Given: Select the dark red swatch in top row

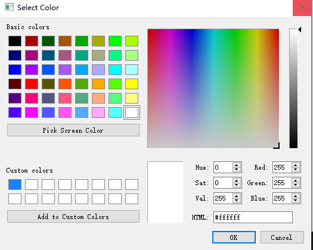Looking at the screenshot, I should tap(32, 41).
